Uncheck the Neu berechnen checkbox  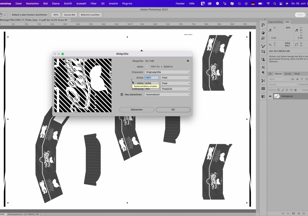pyautogui.click(x=122, y=95)
